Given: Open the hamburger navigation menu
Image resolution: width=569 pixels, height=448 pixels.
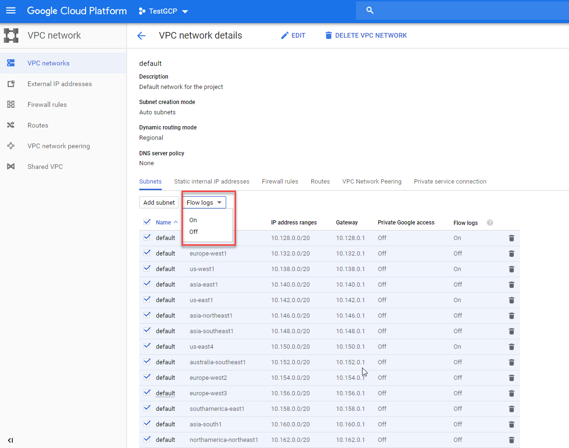Looking at the screenshot, I should click(x=10, y=10).
